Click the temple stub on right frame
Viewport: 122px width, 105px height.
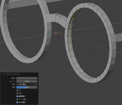119,37
